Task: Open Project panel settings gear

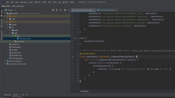Action: point(65,10)
